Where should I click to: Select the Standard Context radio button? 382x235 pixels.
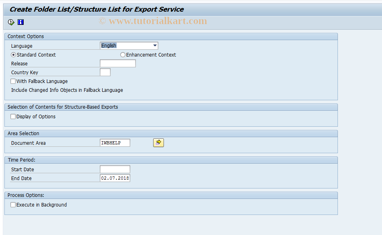pos(13,55)
